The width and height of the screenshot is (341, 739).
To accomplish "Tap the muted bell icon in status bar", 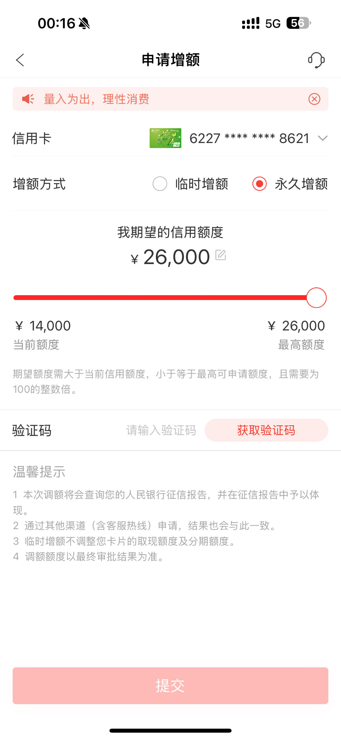I will [x=84, y=23].
